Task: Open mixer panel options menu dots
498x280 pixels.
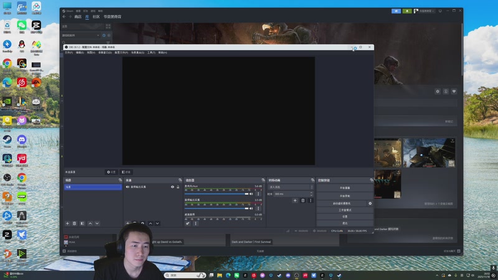Action: click(195, 223)
